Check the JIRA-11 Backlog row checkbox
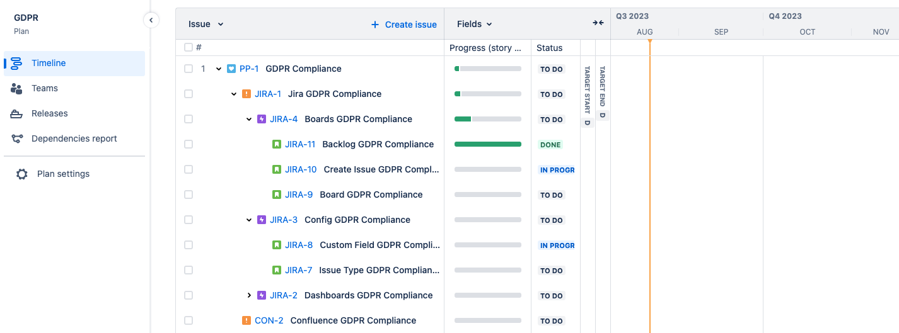The image size is (899, 333). 188,144
